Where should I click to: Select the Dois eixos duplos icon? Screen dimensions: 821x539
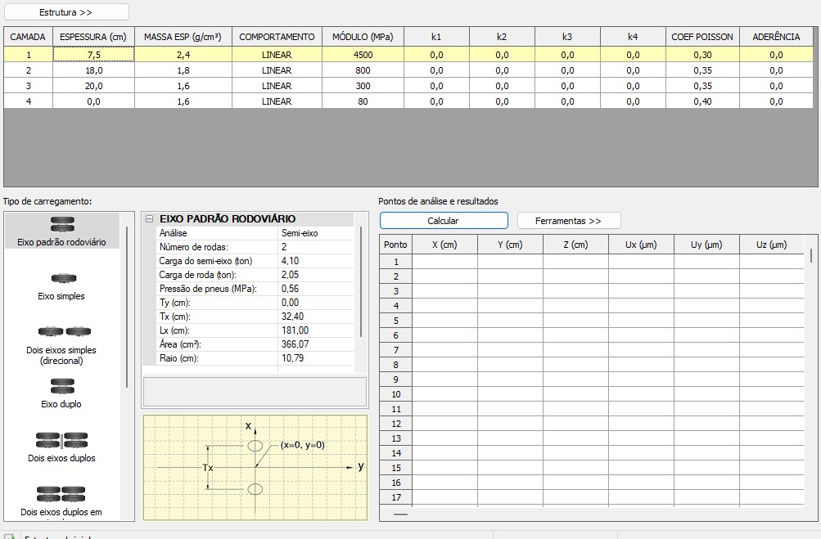point(62,441)
